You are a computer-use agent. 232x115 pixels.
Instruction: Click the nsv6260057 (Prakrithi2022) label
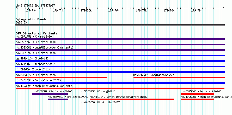[100, 102]
